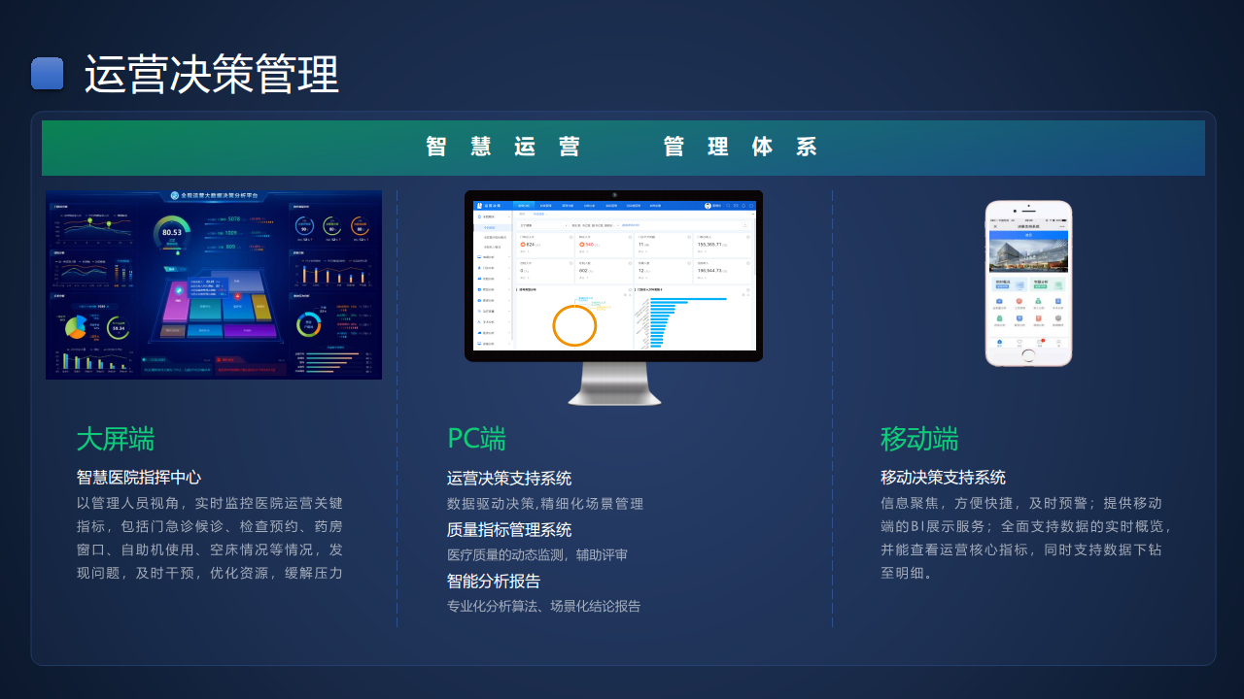Click the 智慧运营 管理体系 banner
Viewport: 1244px width, 699px height.
tap(623, 148)
